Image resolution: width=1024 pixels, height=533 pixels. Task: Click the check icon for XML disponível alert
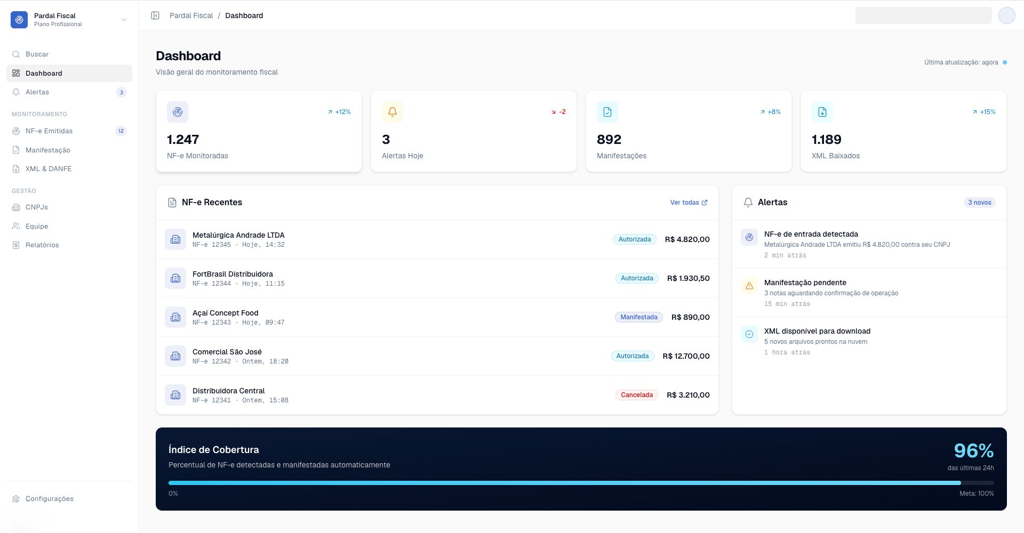[749, 334]
